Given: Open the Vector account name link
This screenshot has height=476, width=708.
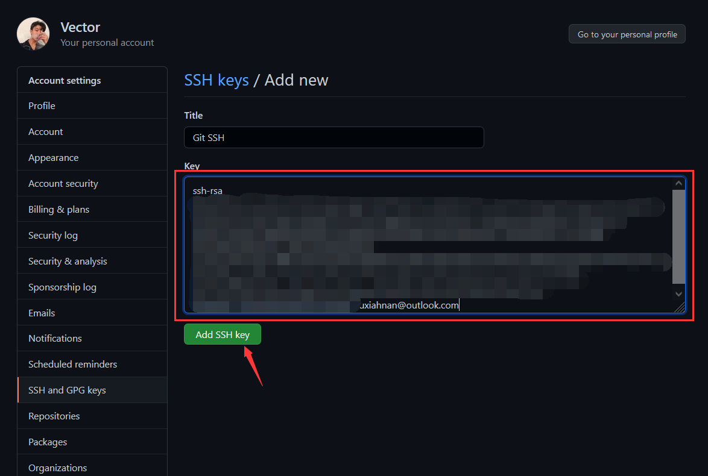Looking at the screenshot, I should point(80,27).
